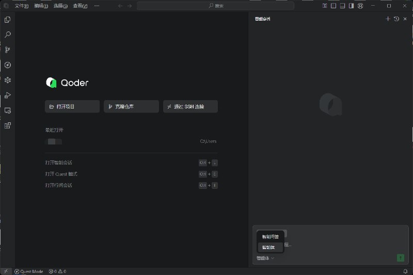The image size is (413, 275).
Task: Open the Search view in sidebar
Action: coord(7,35)
